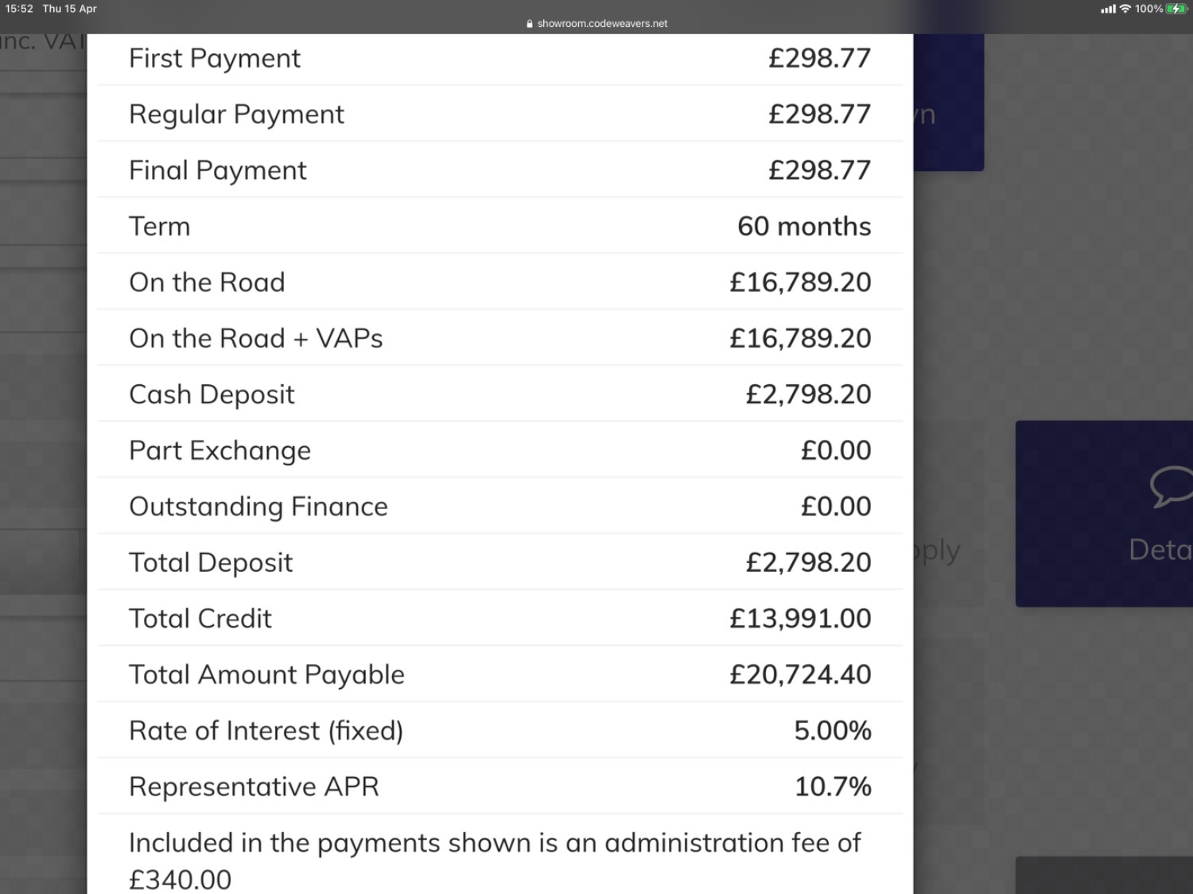Tap the lock icon beside the site address
Screen dimensions: 1193x894
530,24
